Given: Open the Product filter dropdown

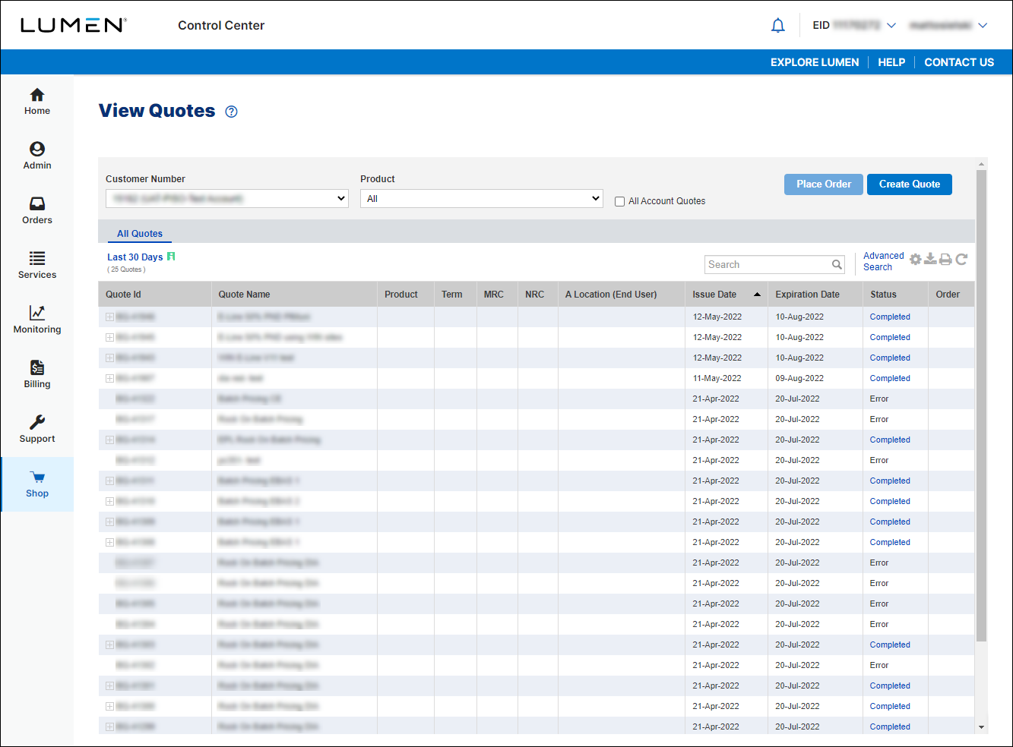Looking at the screenshot, I should click(x=482, y=199).
